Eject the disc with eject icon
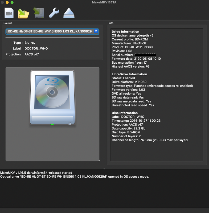Screen dimensions: 209x213 coord(69,13)
